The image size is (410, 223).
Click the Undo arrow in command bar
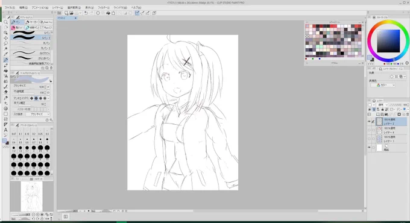[x=86, y=13]
